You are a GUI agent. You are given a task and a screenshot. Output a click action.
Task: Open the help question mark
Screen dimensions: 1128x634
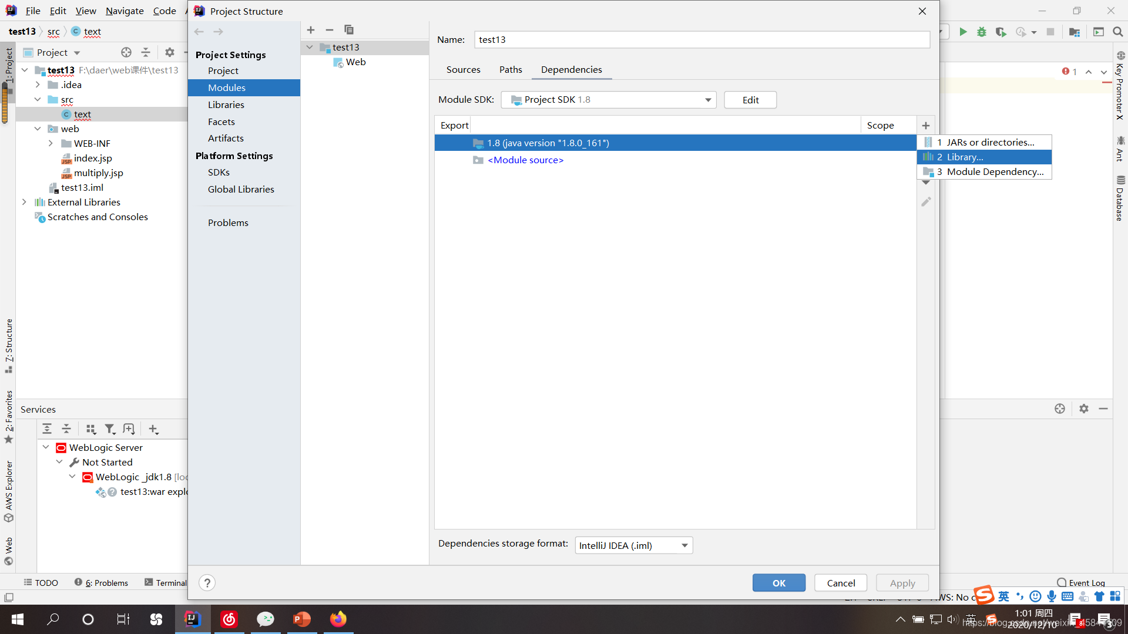207,583
